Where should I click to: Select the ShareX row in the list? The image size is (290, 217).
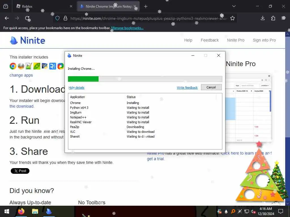[145, 136]
